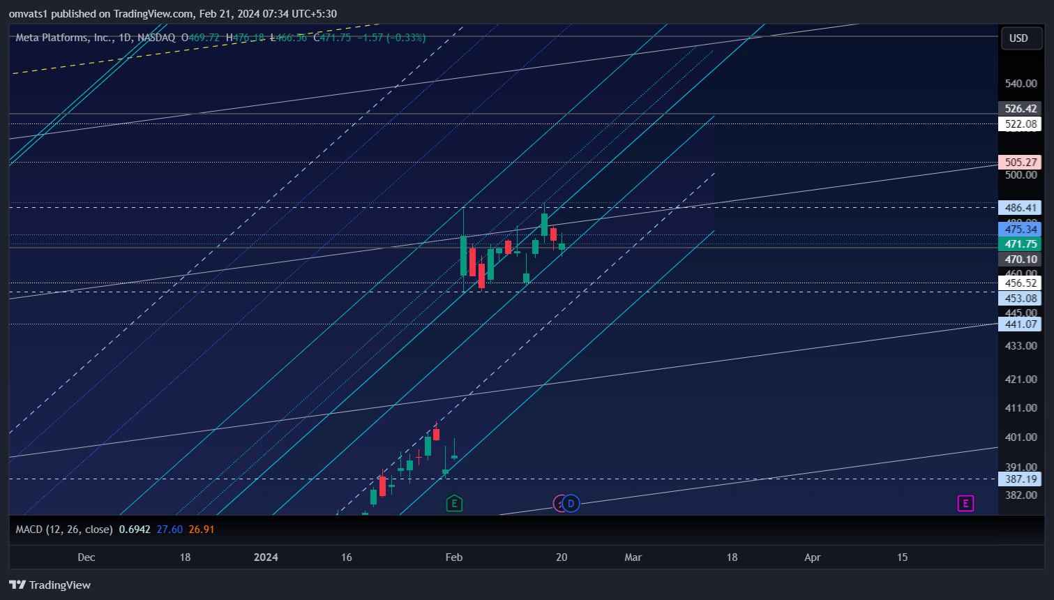Click the Meta Platforms, Inc. symbol title
Viewport: 1054px width, 600px height.
coord(66,37)
